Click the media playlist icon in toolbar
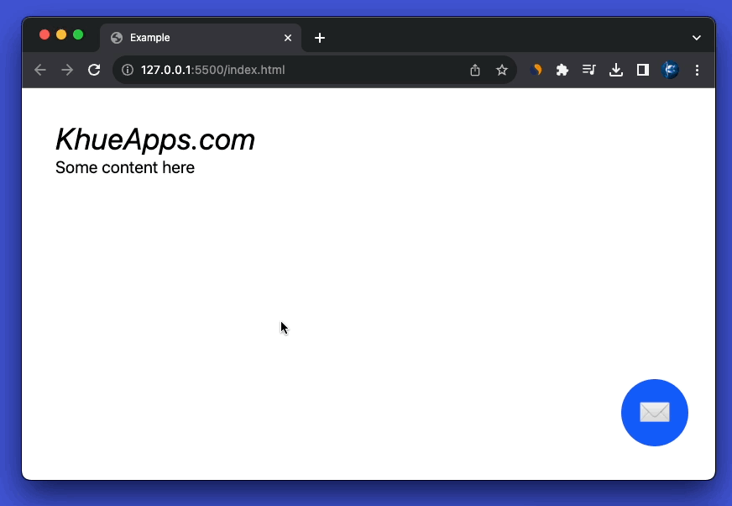This screenshot has height=506, width=732. pyautogui.click(x=588, y=70)
